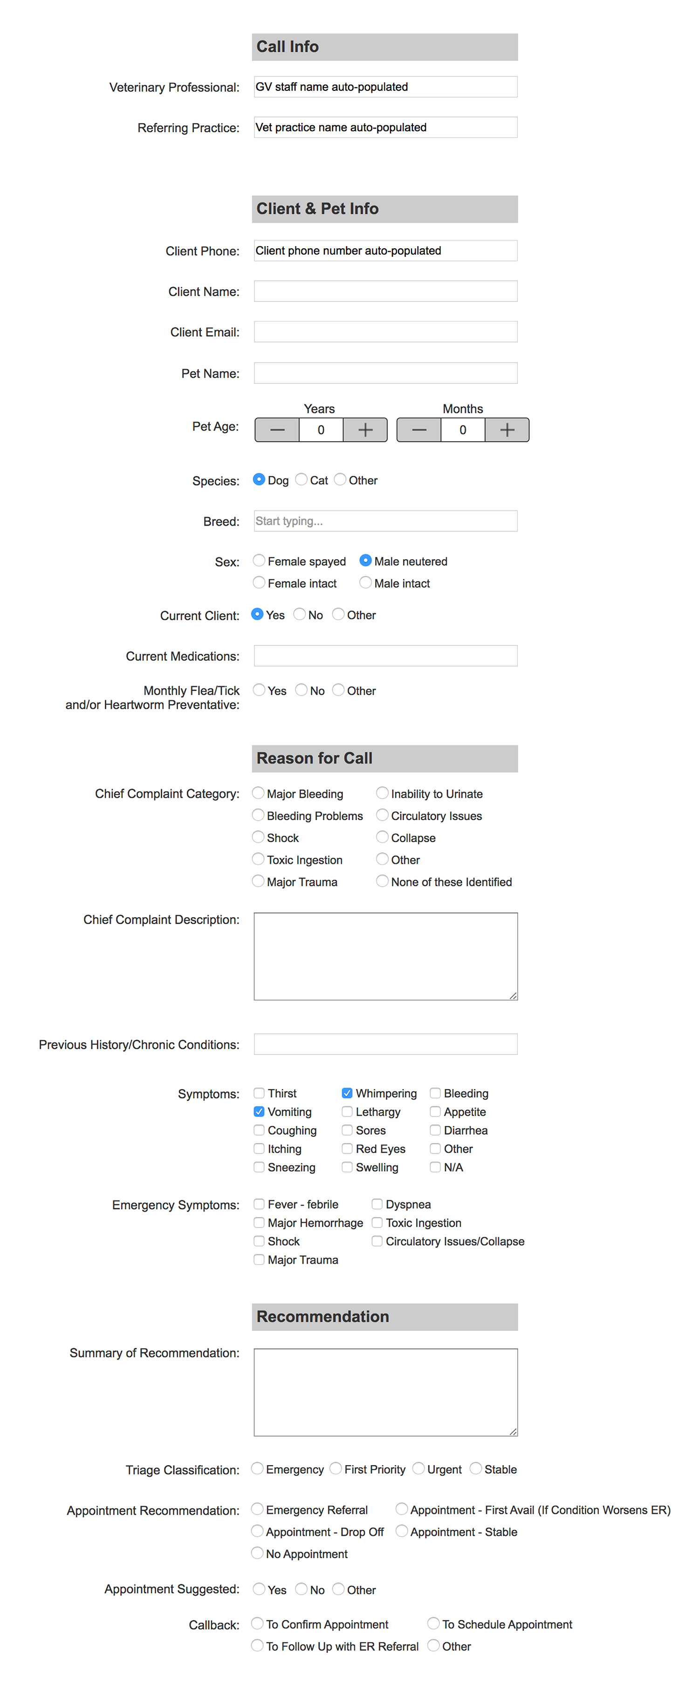Check Major Hemorrhage emergency symptom
Screen dimensions: 699x1685
259,1223
